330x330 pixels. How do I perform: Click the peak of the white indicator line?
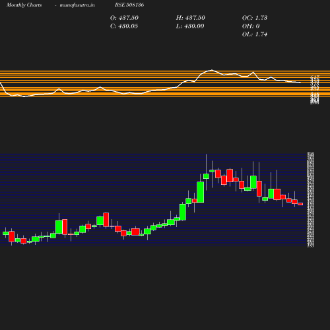212,70
